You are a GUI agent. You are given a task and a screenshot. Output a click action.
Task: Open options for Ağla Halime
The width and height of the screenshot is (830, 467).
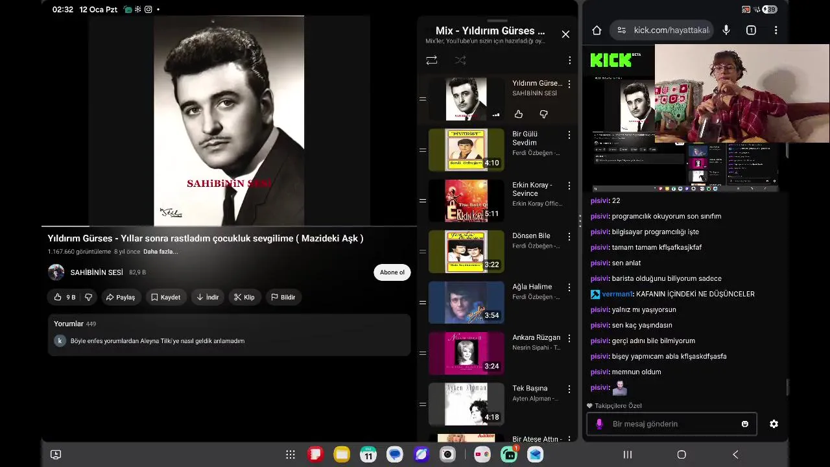click(x=569, y=287)
